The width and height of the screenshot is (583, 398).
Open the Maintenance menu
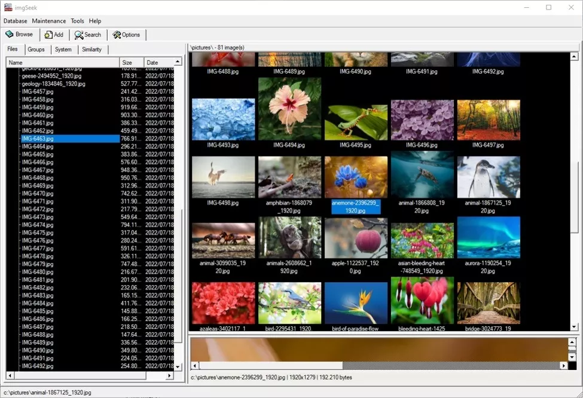click(48, 21)
